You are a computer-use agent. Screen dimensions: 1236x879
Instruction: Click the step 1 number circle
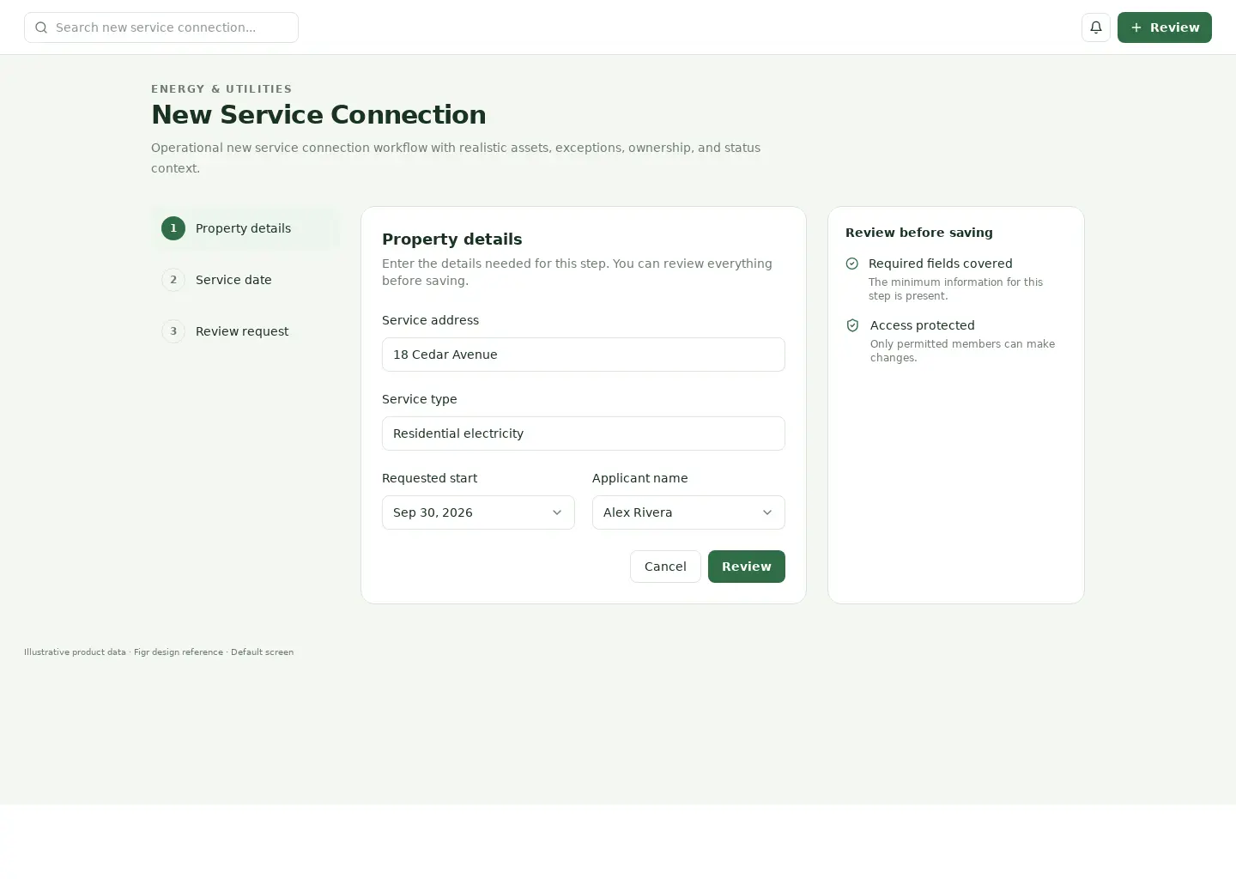coord(173,228)
